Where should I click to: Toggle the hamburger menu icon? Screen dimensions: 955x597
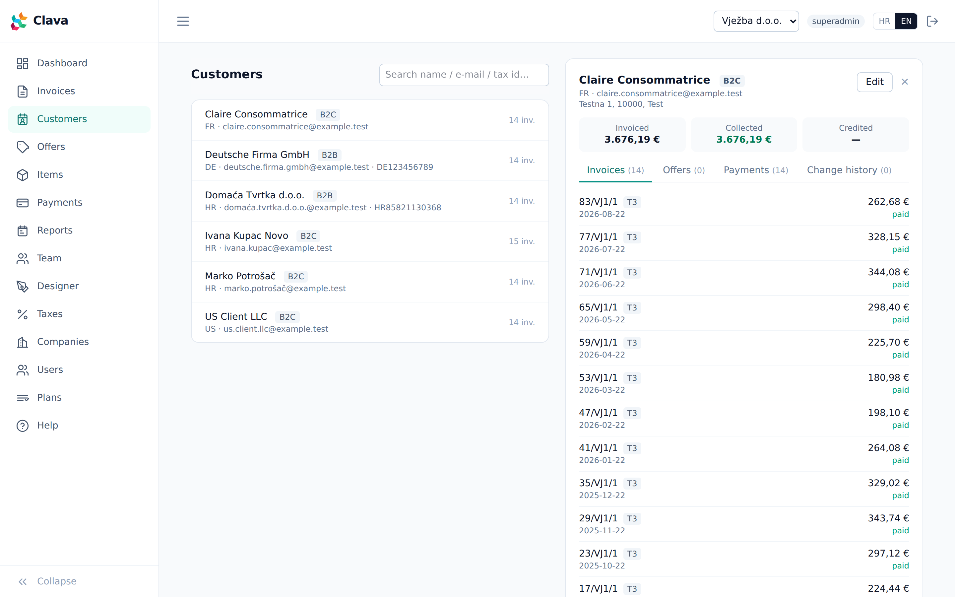183,21
